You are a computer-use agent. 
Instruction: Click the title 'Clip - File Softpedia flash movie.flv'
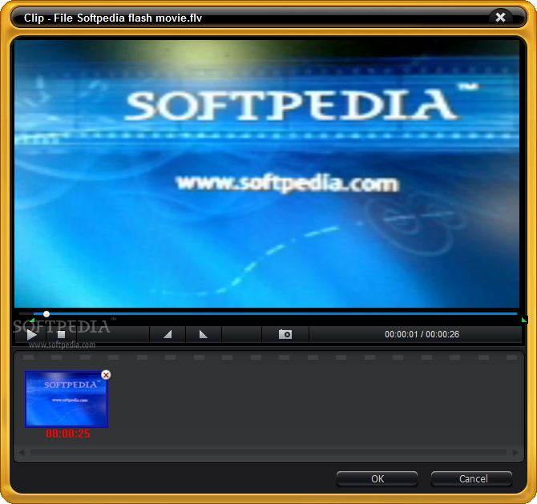pyautogui.click(x=113, y=18)
